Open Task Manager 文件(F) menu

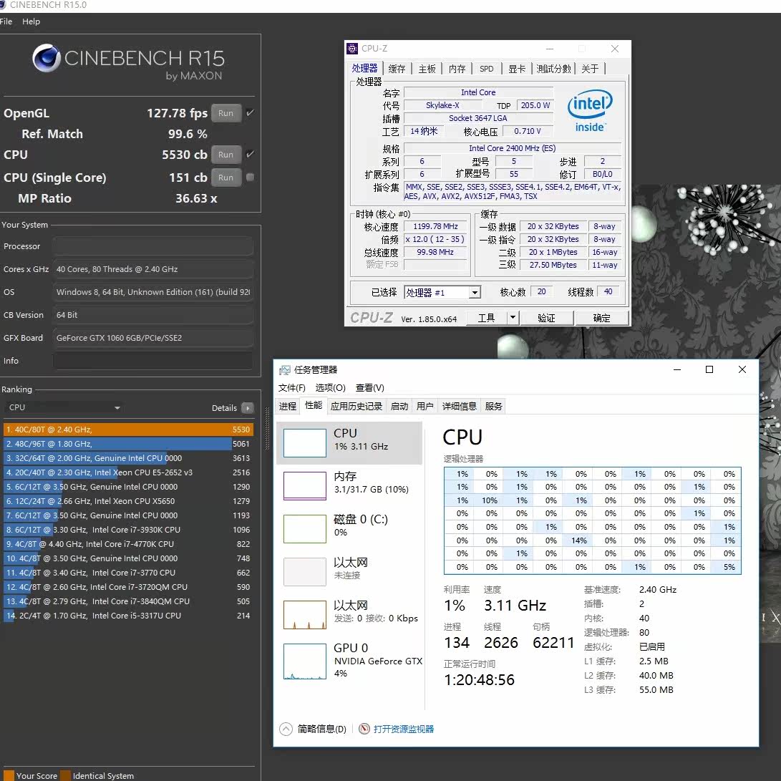[292, 388]
